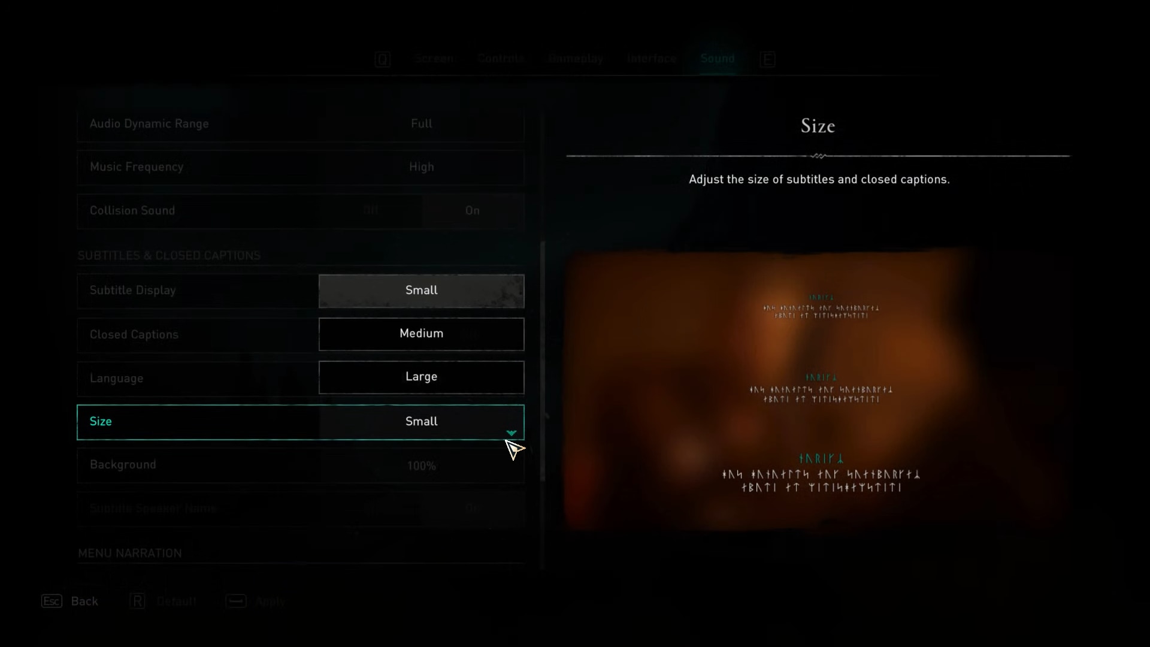
Task: Click the right navigation icon
Action: pyautogui.click(x=768, y=59)
